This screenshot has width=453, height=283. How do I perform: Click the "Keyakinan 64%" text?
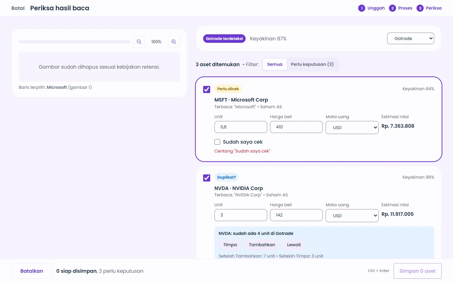point(418,89)
